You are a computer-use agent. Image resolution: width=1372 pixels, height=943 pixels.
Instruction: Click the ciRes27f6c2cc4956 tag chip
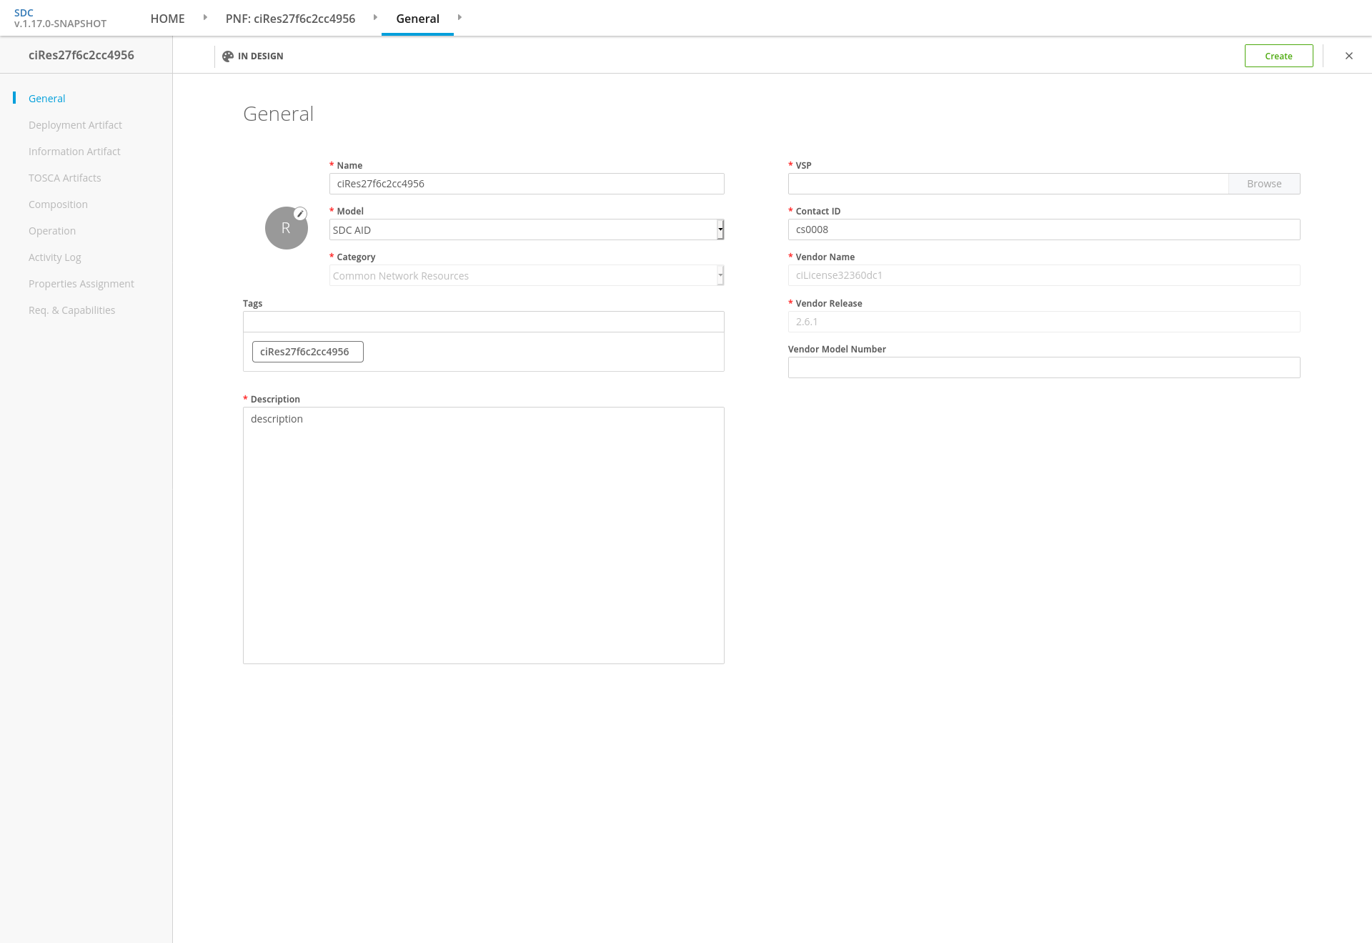[308, 352]
